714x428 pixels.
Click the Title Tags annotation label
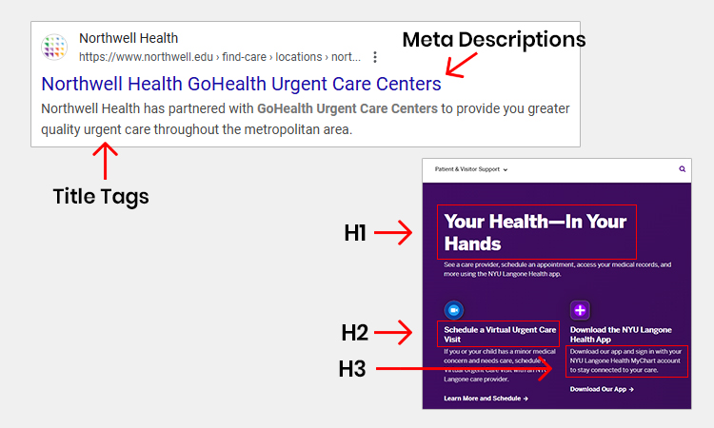pos(101,197)
